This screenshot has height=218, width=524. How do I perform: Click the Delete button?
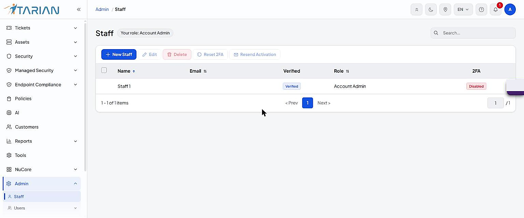click(x=177, y=55)
